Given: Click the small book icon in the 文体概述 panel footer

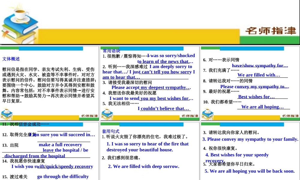Looking at the screenshot, I should (x=7, y=114).
